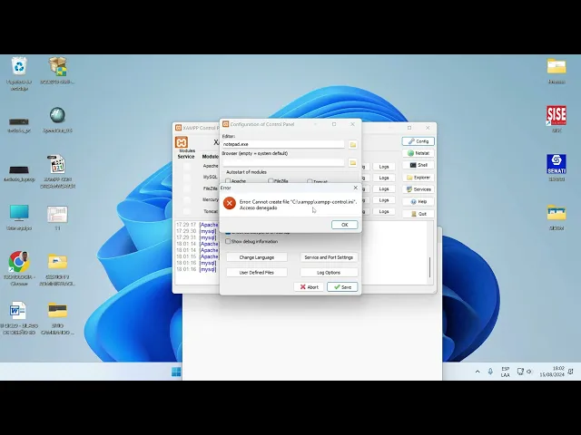
Task: Open Service and Port Settings
Action: pos(329,257)
